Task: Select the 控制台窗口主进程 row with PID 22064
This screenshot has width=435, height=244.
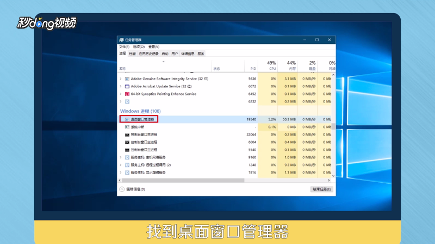Action: coord(225,134)
